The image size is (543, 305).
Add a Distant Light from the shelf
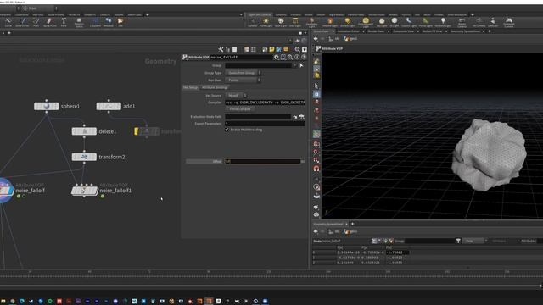click(347, 23)
